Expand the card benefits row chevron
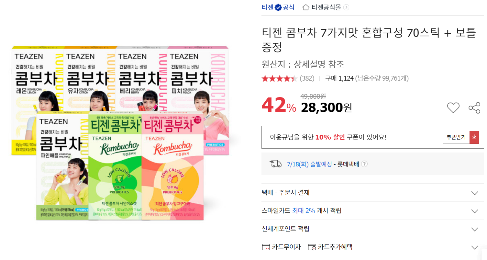The height and width of the screenshot is (260, 487). click(x=474, y=247)
